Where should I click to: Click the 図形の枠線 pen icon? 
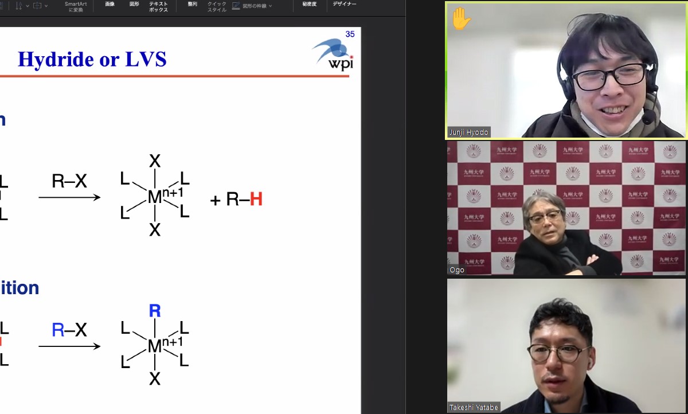(x=236, y=6)
